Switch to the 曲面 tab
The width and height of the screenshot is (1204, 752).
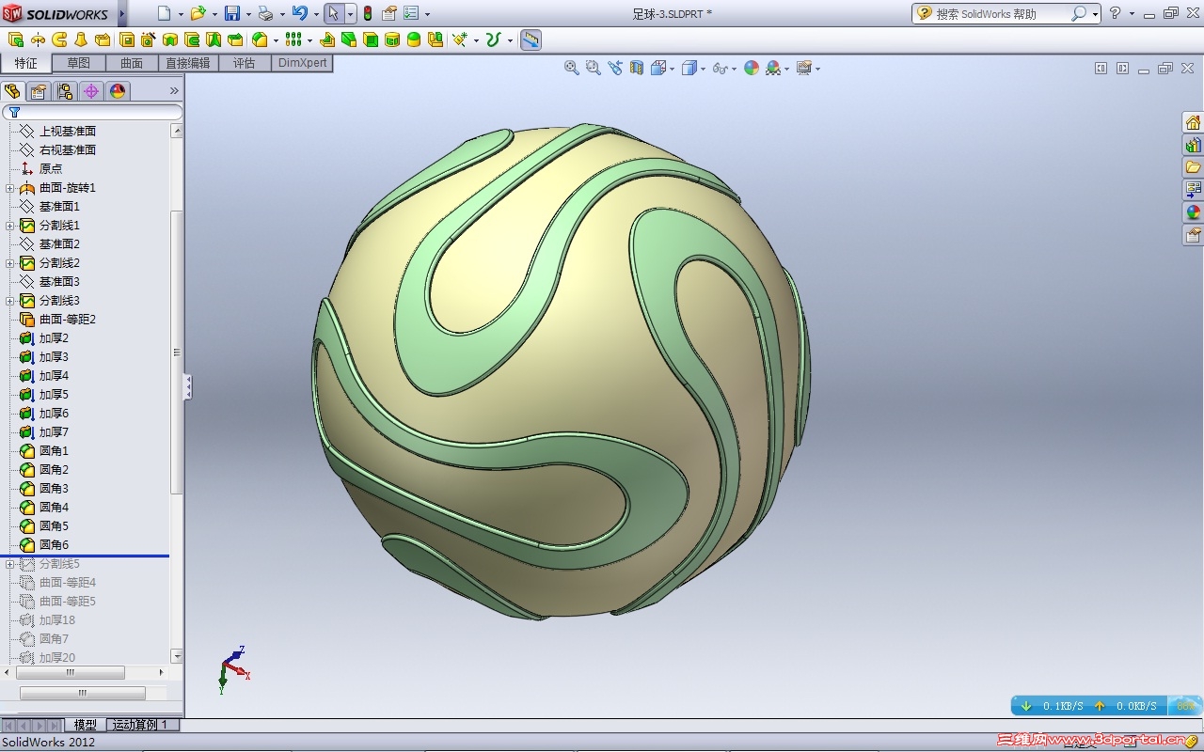[132, 63]
